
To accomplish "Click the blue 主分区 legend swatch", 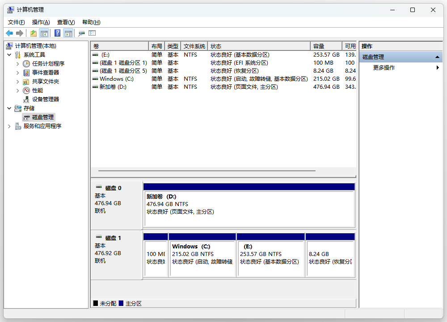I will pos(121,303).
